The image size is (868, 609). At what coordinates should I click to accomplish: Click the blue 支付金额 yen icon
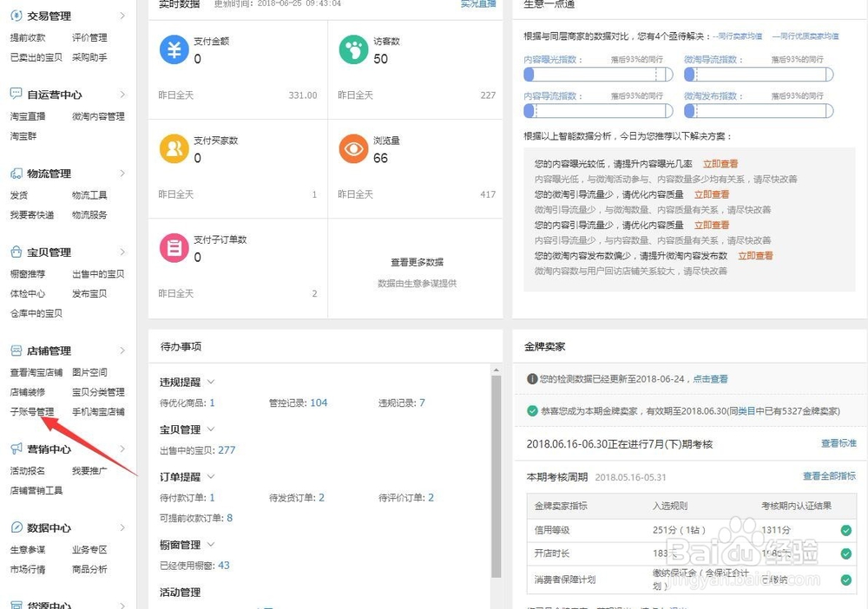[174, 49]
